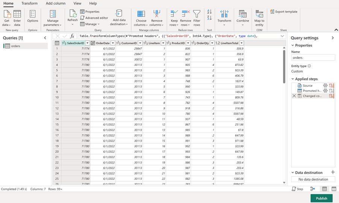This screenshot has height=203, width=339.
Task: Switch to diagram view
Action: (x=313, y=189)
